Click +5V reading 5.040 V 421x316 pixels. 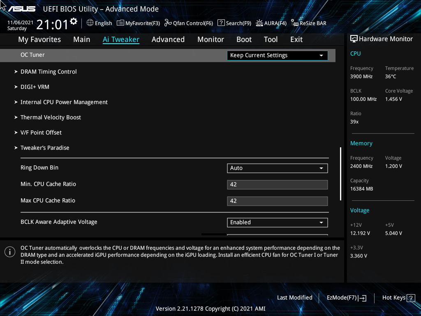(393, 233)
